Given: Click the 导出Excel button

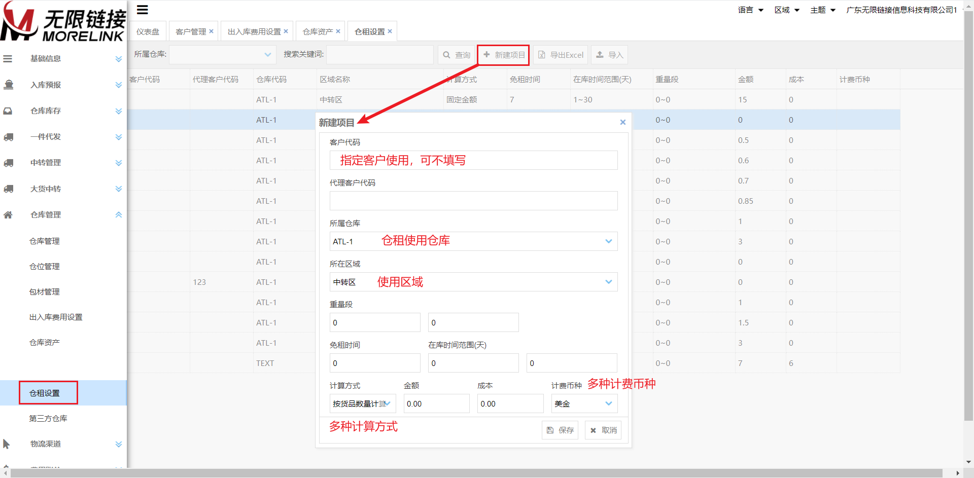Looking at the screenshot, I should pyautogui.click(x=561, y=55).
